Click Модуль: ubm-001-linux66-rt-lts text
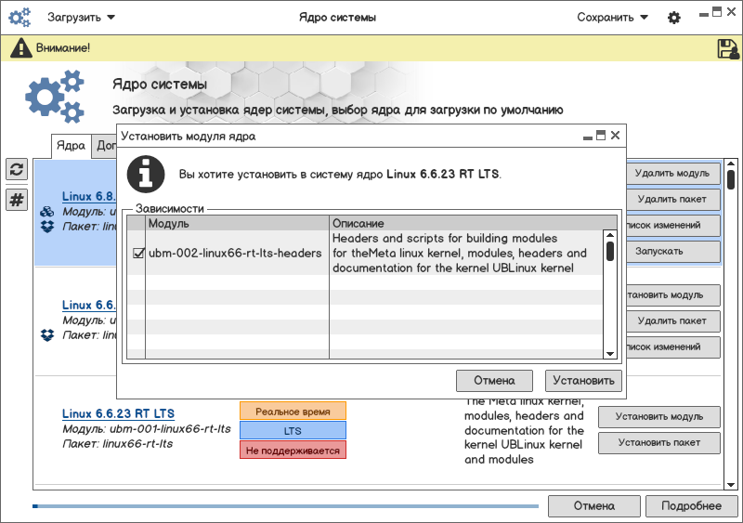Viewport: 743px width, 523px height. pyautogui.click(x=147, y=429)
